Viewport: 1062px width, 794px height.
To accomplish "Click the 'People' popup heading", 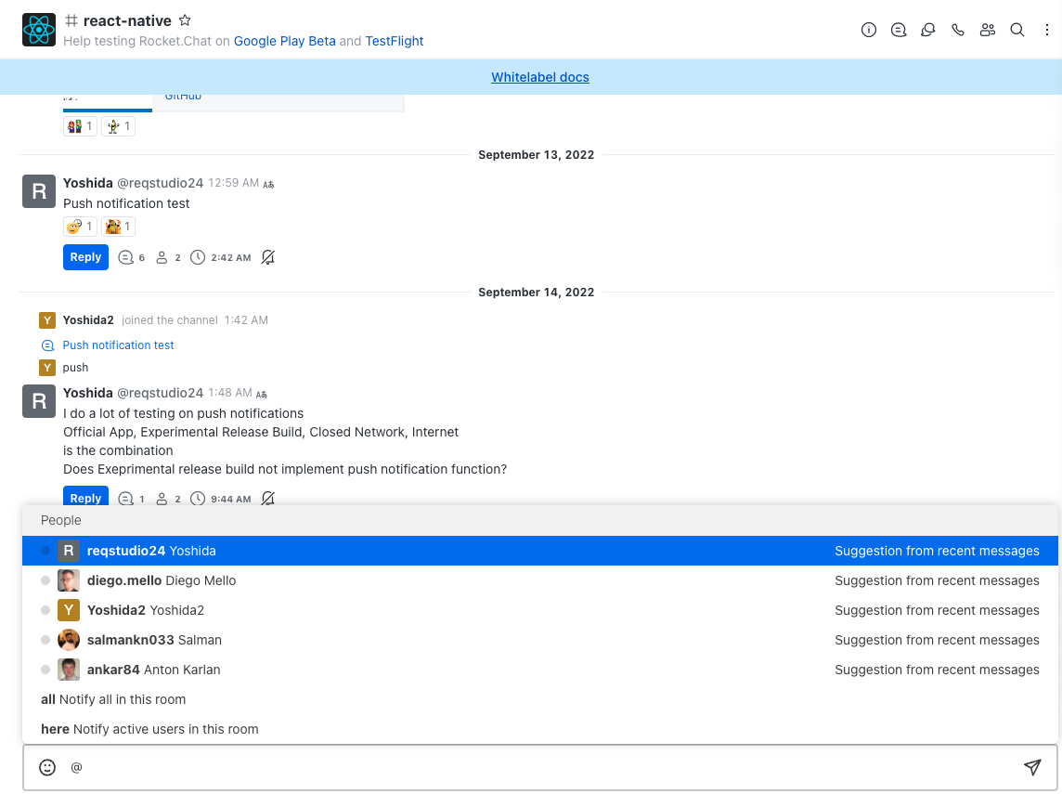I will coord(61,520).
